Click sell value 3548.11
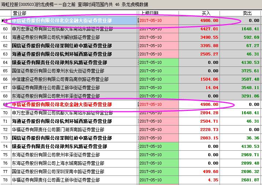Screen dimensions: 262x185 point(250,88)
